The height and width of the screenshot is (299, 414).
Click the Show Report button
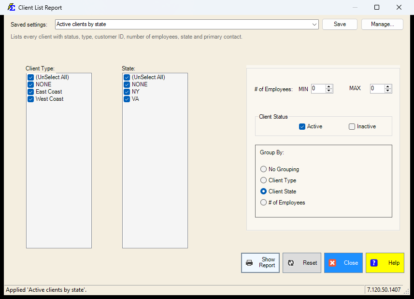pos(260,263)
